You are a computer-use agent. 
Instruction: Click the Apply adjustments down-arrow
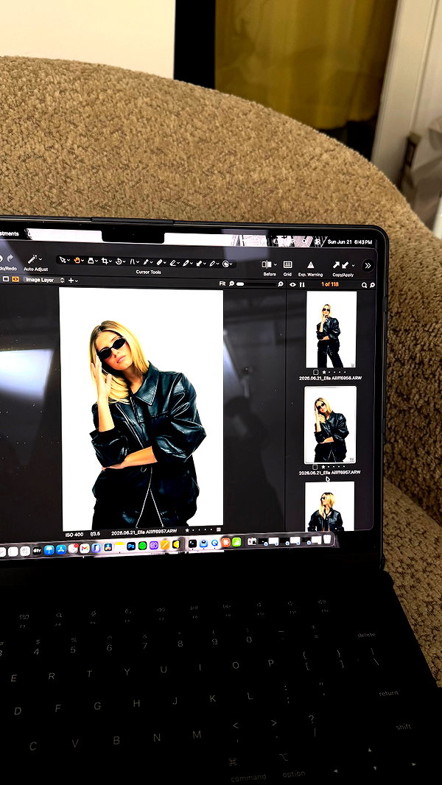[345, 265]
